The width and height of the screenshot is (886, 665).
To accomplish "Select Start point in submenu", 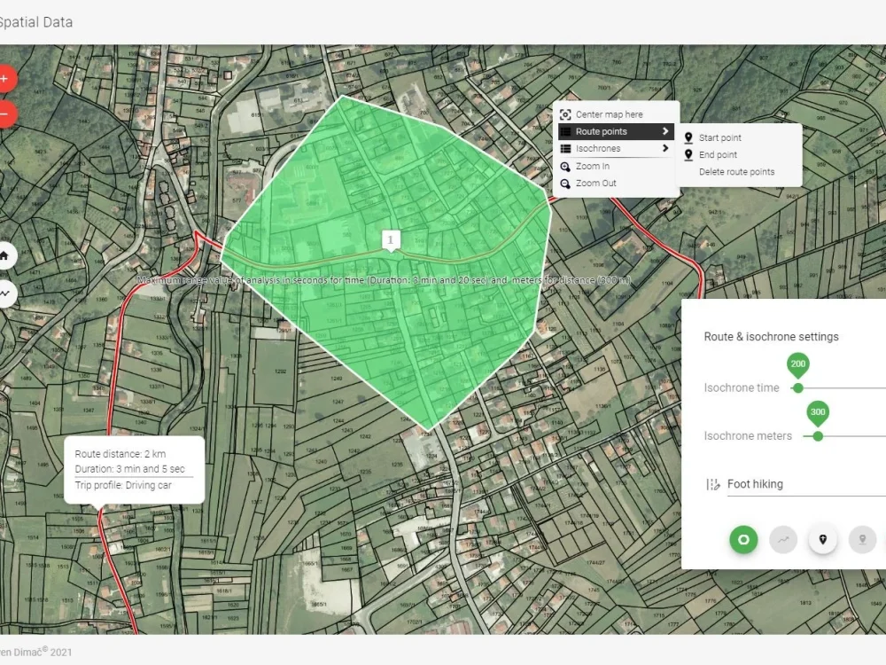I will [x=740, y=137].
